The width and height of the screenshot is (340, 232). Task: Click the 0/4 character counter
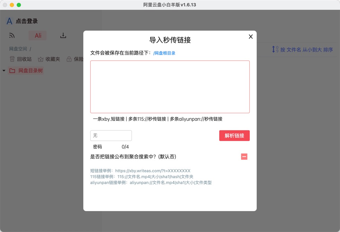tap(125, 147)
